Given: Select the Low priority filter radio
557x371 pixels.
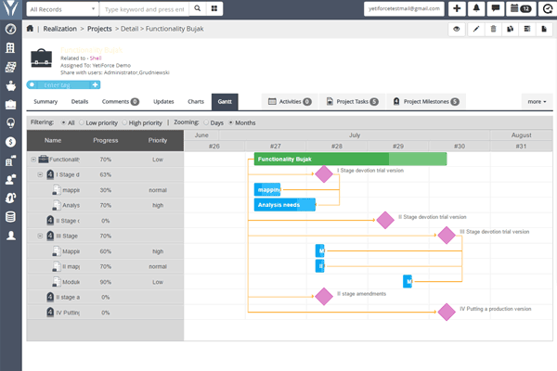Looking at the screenshot, I should click(83, 122).
